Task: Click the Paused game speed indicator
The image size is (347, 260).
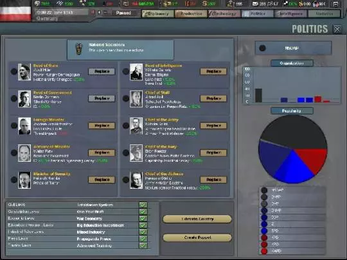Action: click(123, 13)
